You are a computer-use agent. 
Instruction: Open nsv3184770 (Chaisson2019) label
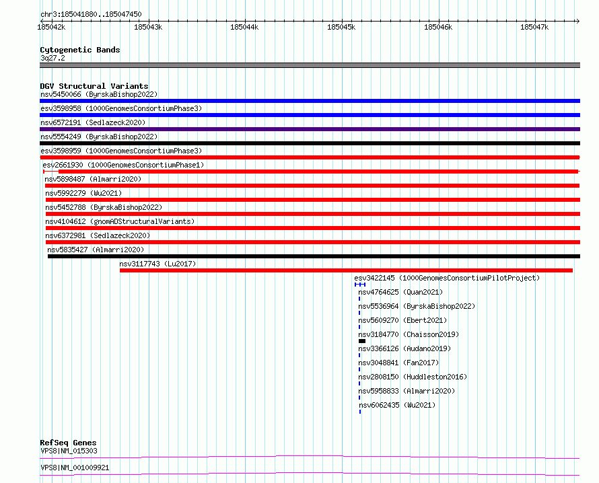click(x=409, y=334)
